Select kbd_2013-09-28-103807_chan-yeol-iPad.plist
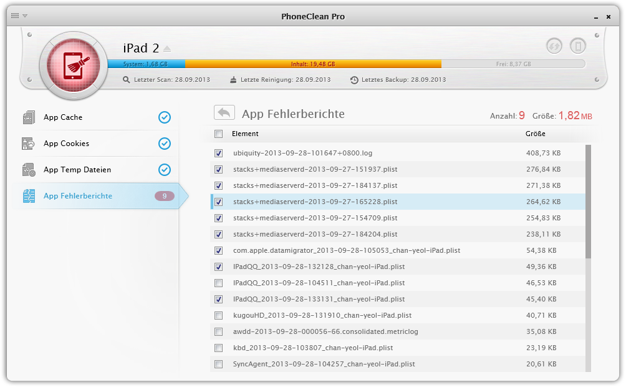Image resolution: width=626 pixels, height=387 pixels. (313, 348)
